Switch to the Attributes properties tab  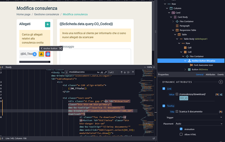click(x=210, y=75)
